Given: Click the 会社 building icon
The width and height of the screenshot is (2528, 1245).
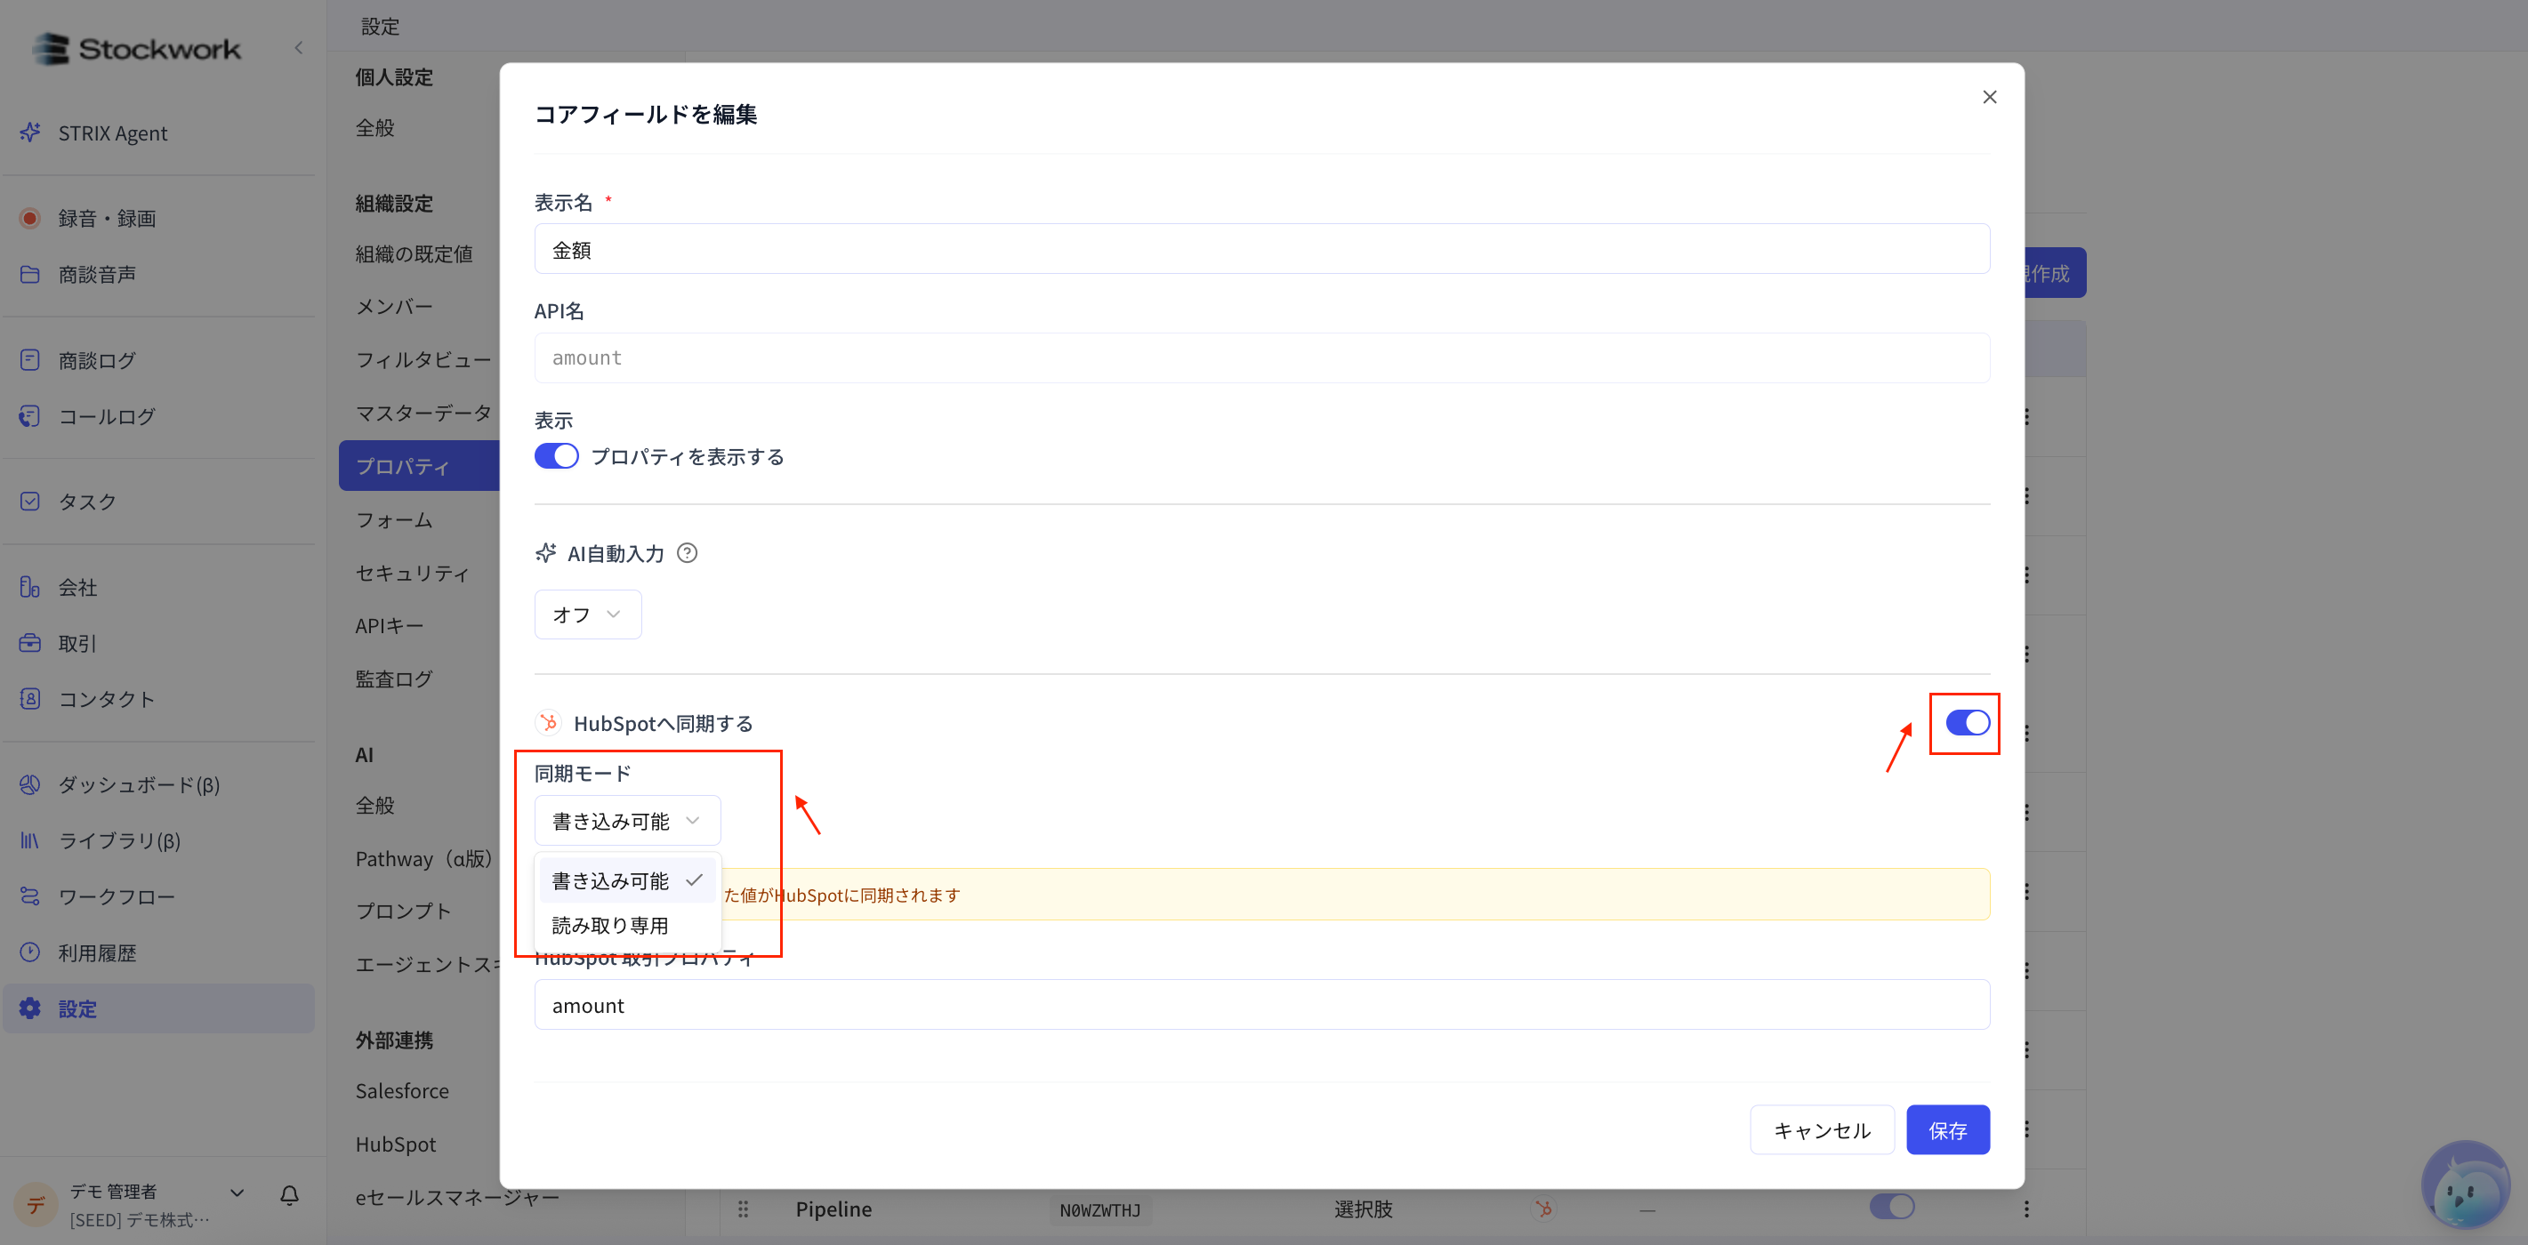Looking at the screenshot, I should pos(30,587).
